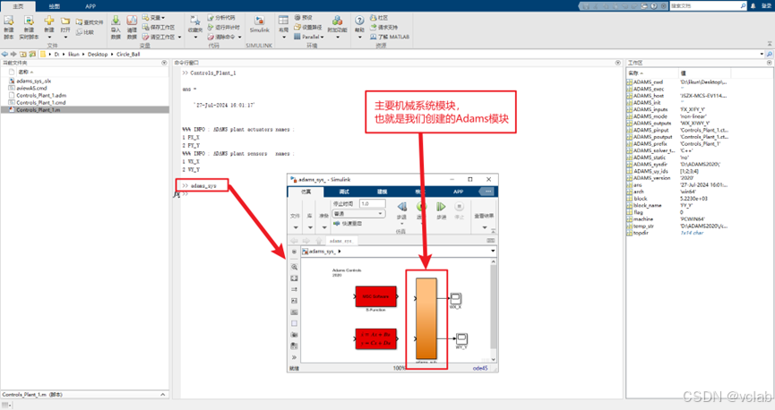
Task: Toggle Fast Restart (快速重启) in Simulink
Action: pos(348,223)
